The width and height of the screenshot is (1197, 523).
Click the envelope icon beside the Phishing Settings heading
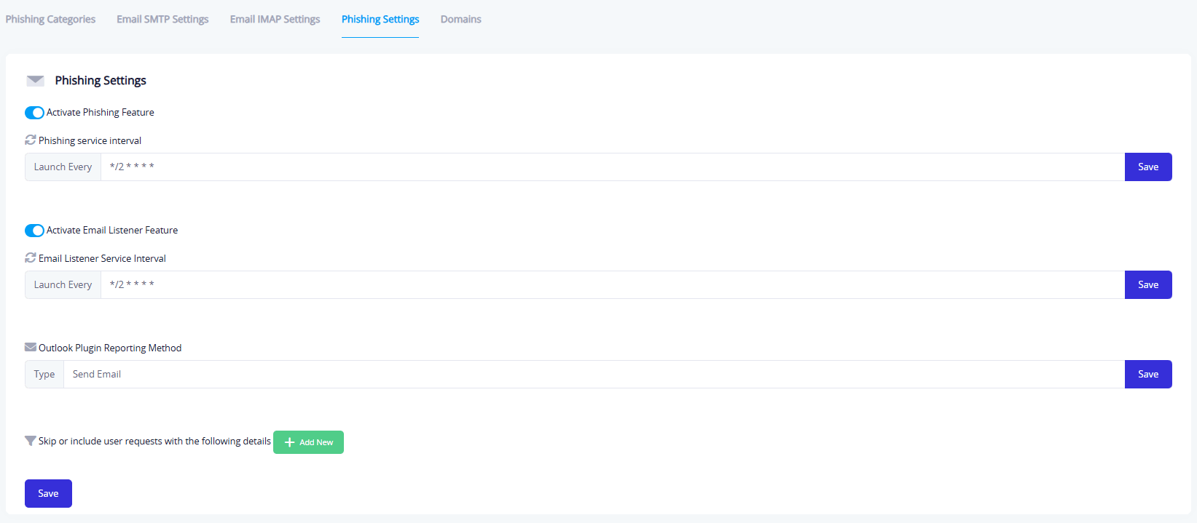[x=35, y=81]
